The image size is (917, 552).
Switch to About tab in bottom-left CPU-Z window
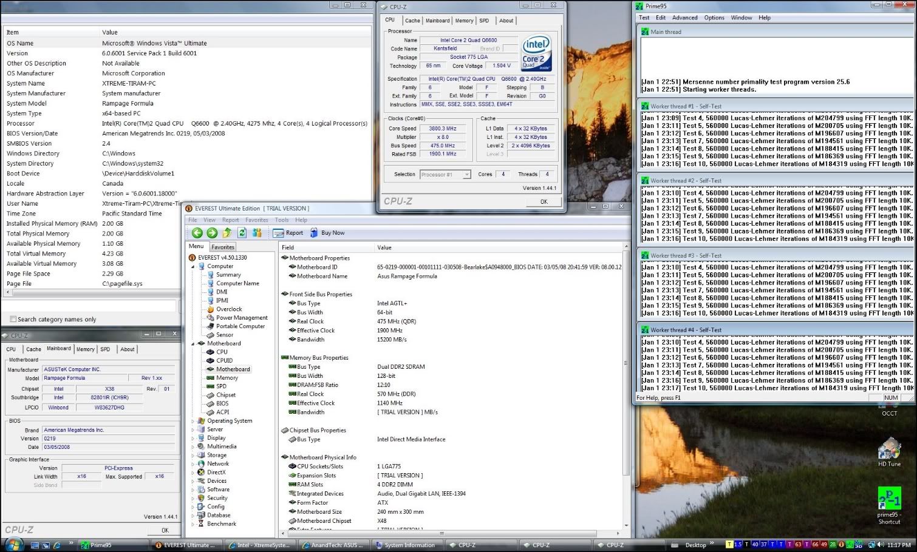[x=127, y=349]
